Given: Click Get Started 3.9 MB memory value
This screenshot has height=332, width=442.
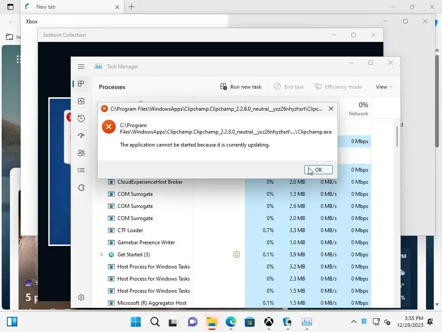Looking at the screenshot, I should tap(297, 255).
